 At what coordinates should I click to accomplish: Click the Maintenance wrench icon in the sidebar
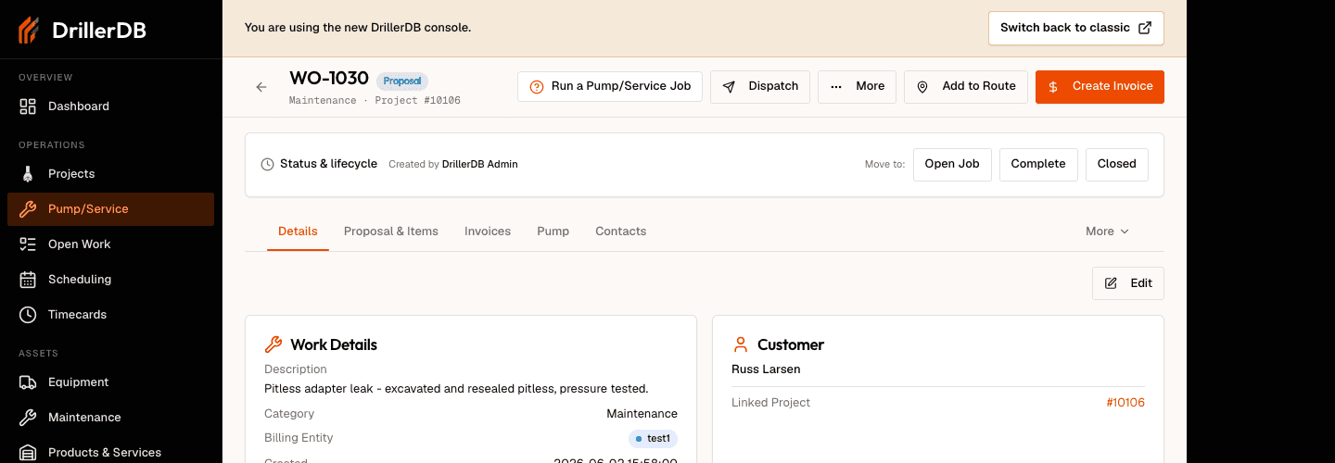click(28, 418)
